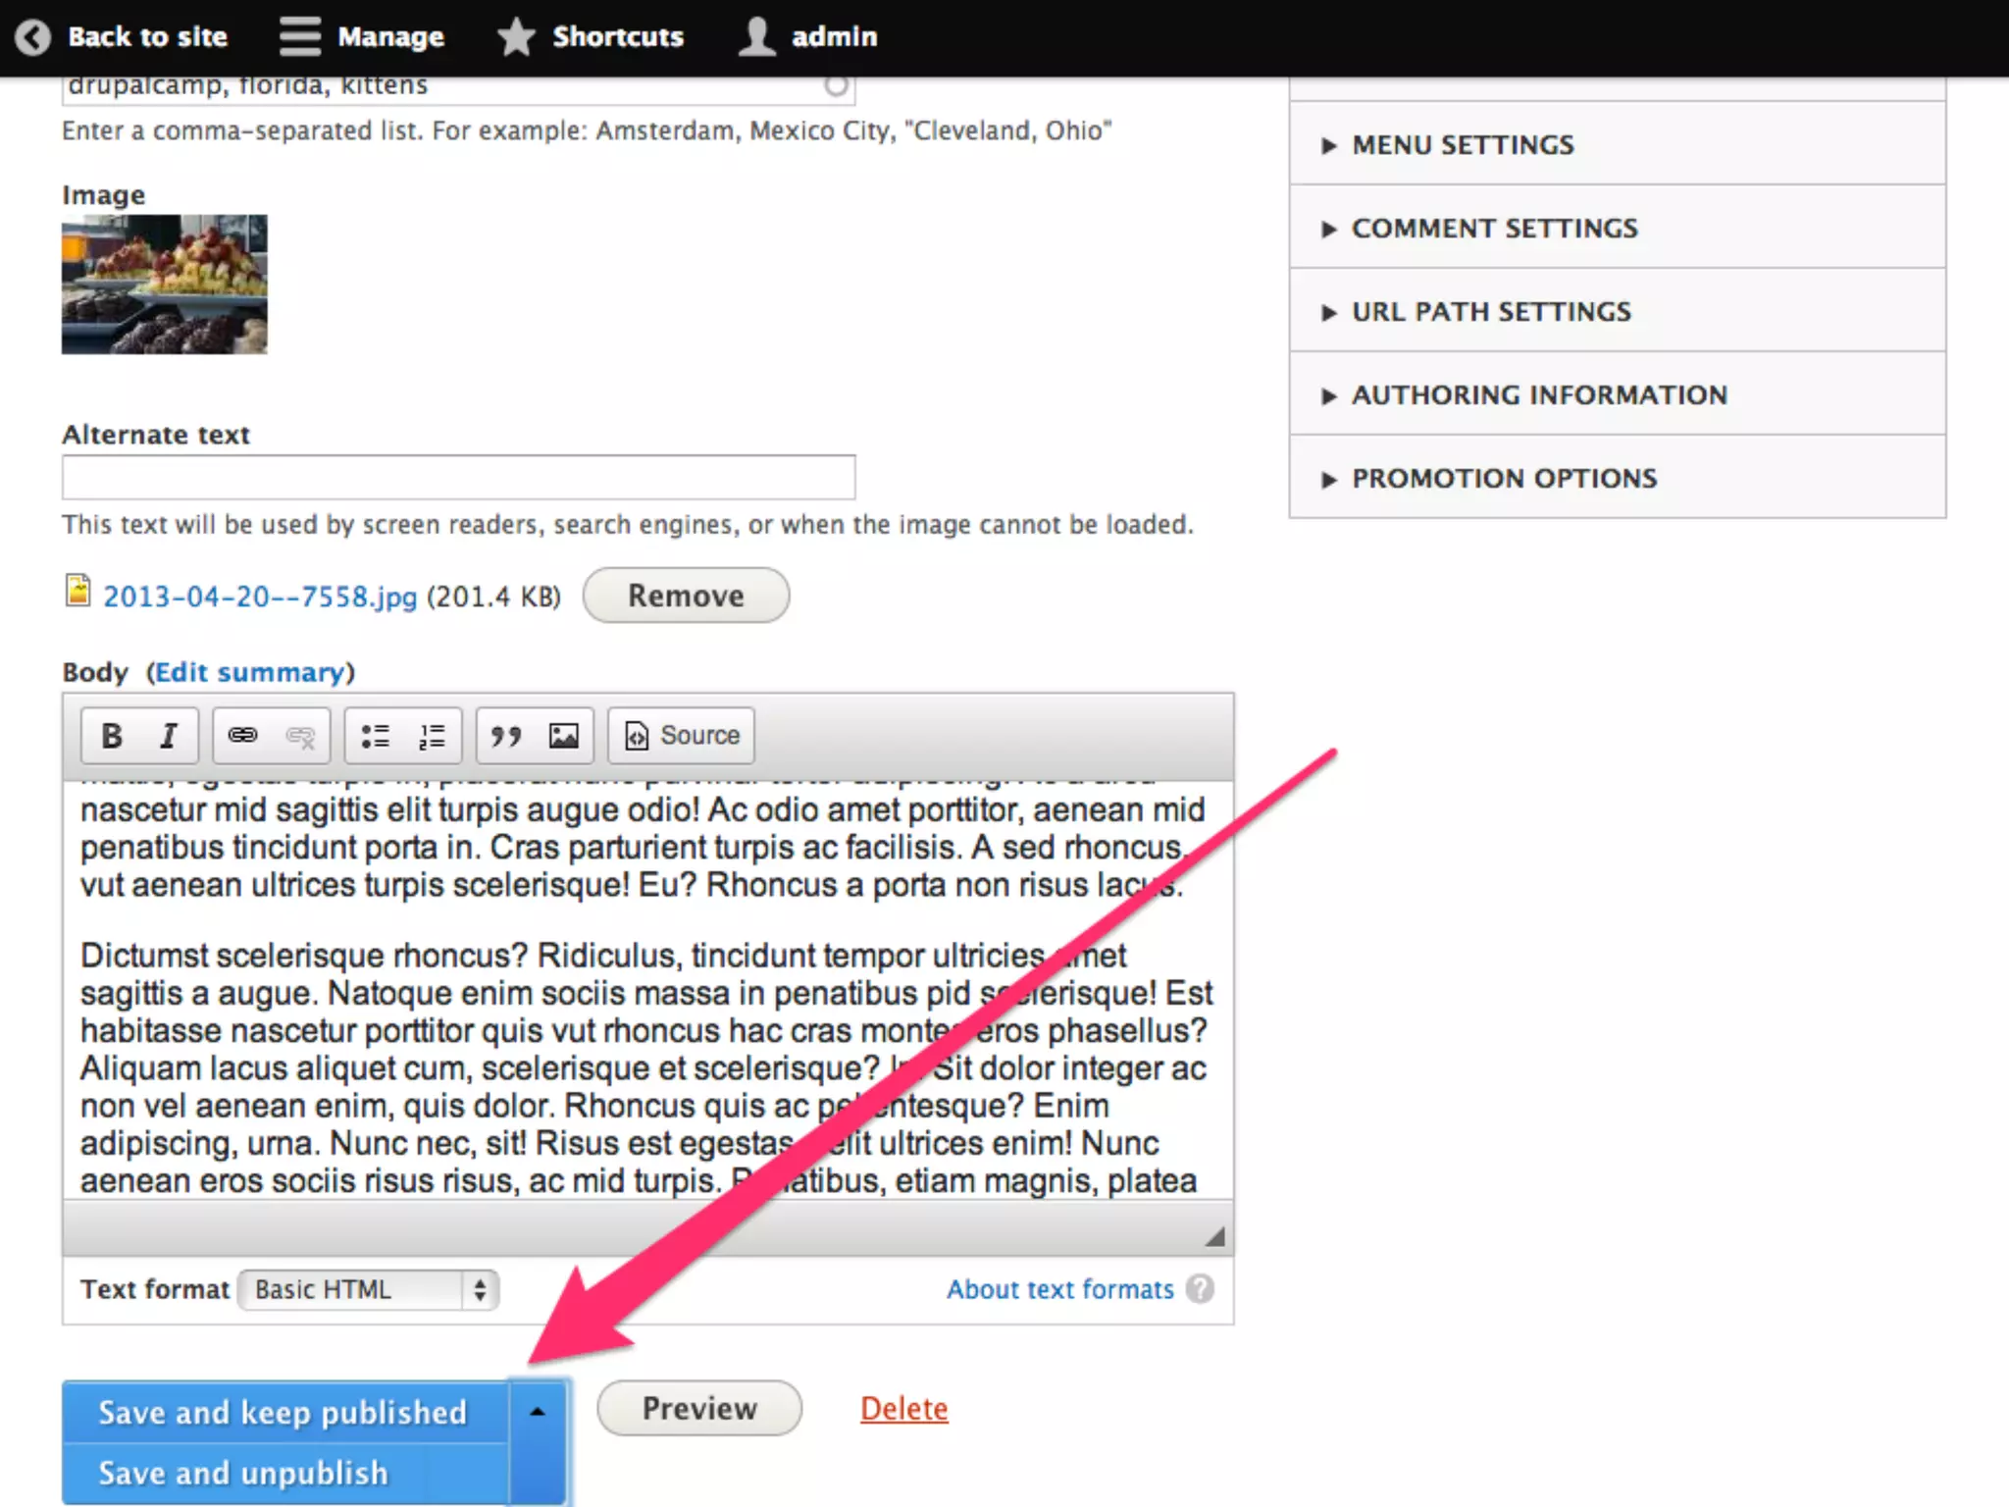This screenshot has height=1507, width=2009.
Task: Expand Menu Settings section
Action: click(1462, 145)
